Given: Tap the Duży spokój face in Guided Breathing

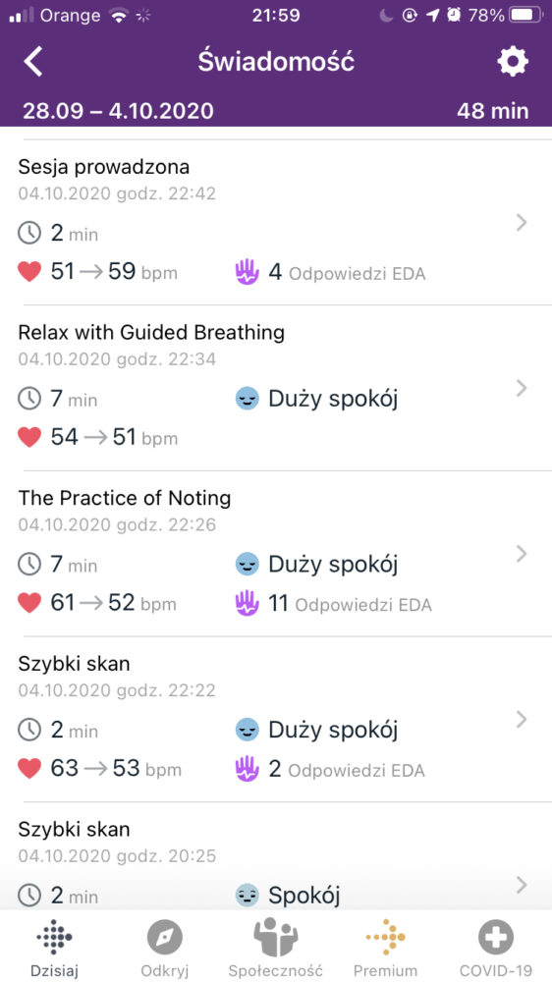Looking at the screenshot, I should point(247,399).
